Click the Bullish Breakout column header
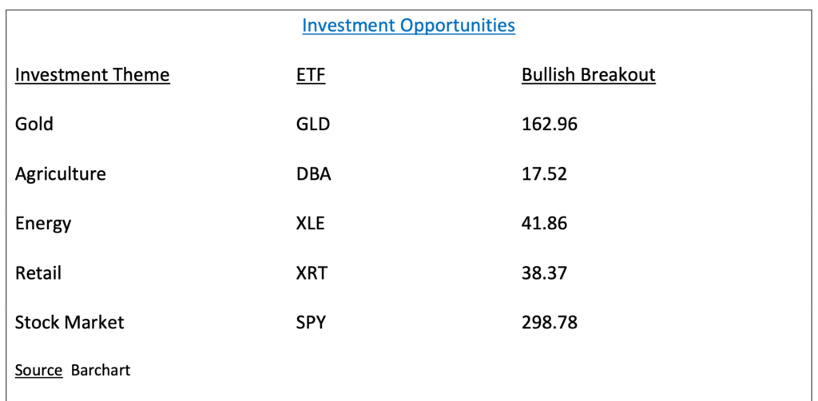Screen dimensions: 818x401 pyautogui.click(x=589, y=74)
